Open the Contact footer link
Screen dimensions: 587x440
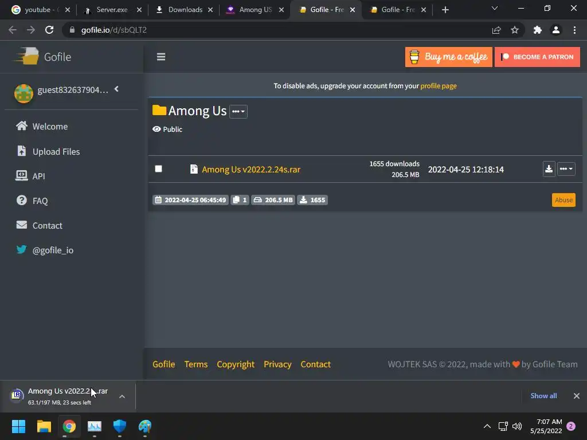[316, 364]
